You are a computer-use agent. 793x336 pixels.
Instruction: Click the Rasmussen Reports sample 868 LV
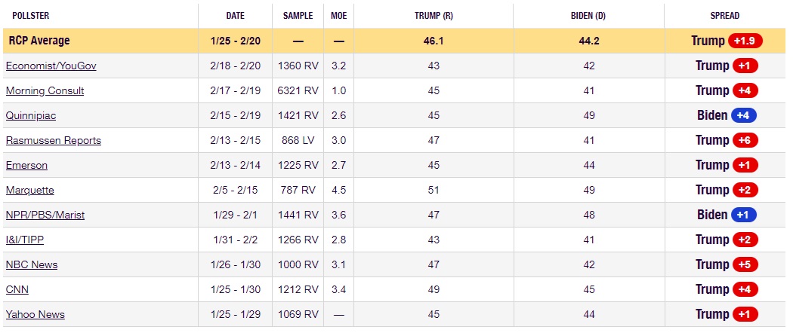coord(298,140)
